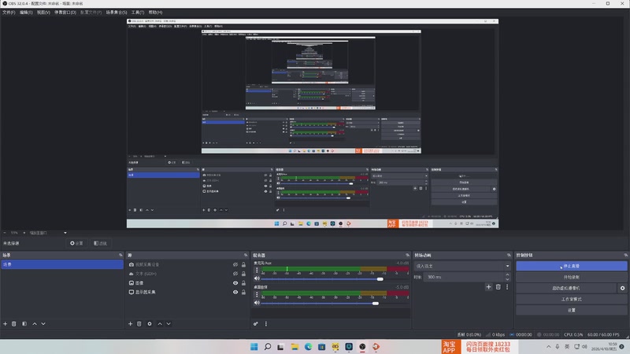Open File Explorer from taskbar
Image resolution: width=630 pixels, height=354 pixels.
295,347
